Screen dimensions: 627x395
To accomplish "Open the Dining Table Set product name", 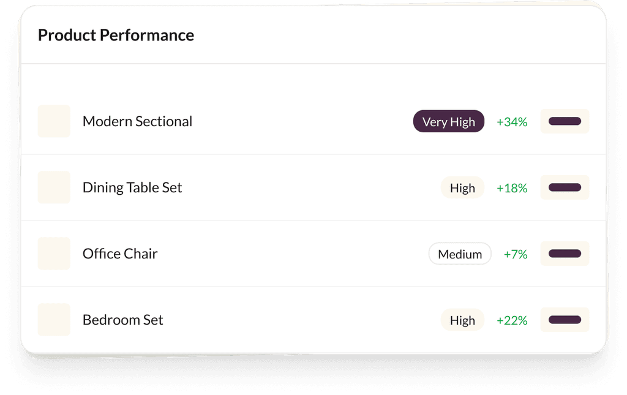I will [x=132, y=187].
